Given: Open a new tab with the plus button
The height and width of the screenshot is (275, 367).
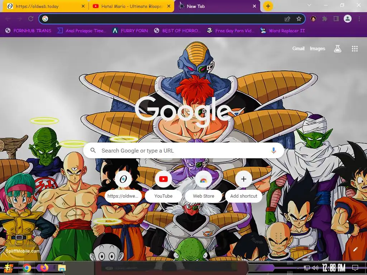Looking at the screenshot, I should (268, 6).
